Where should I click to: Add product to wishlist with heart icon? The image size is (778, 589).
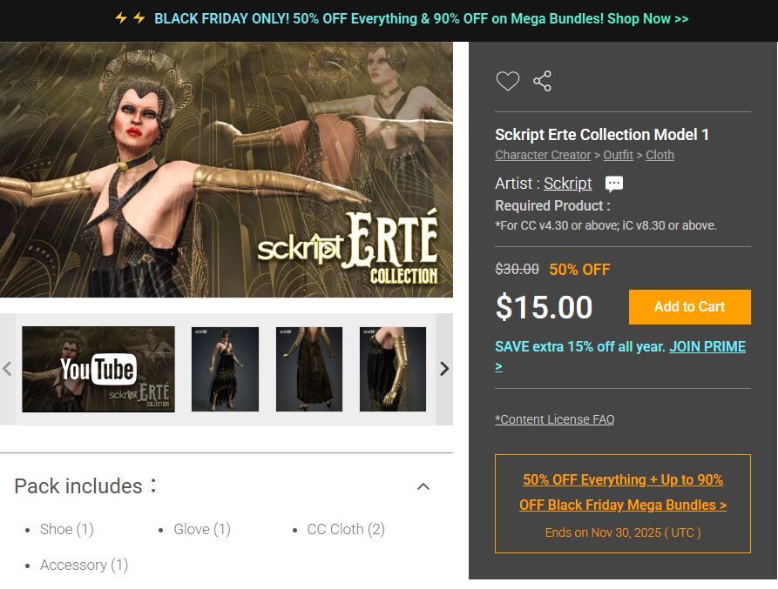coord(508,81)
